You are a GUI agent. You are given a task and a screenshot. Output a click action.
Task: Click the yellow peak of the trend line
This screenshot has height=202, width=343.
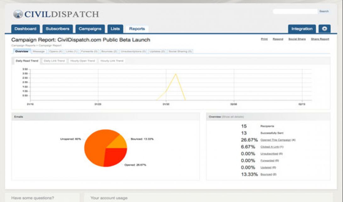click(x=176, y=74)
